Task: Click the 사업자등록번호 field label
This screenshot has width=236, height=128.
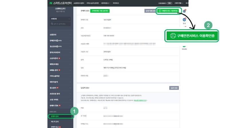Action: [86, 36]
